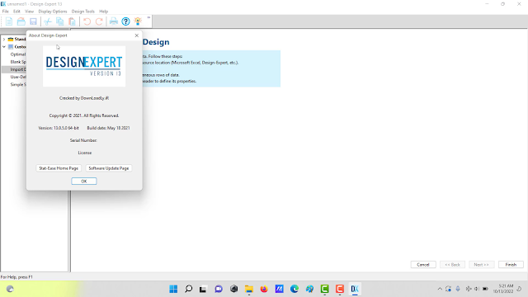
Task: Click the taskbar clock and date
Action: pyautogui.click(x=503, y=289)
